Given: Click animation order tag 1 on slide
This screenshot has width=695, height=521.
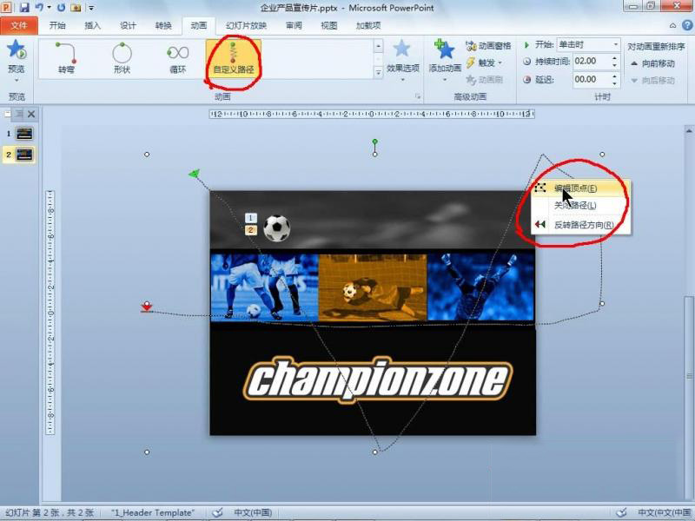Looking at the screenshot, I should tap(250, 218).
